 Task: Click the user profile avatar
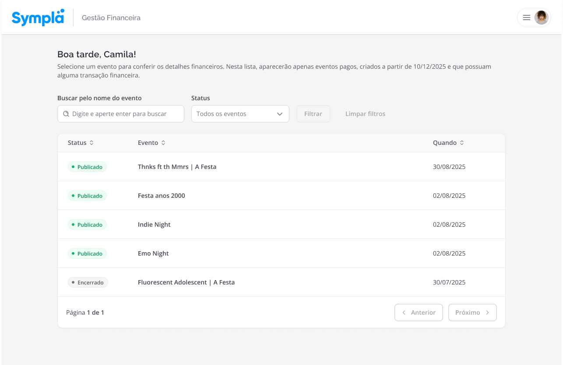pyautogui.click(x=541, y=18)
